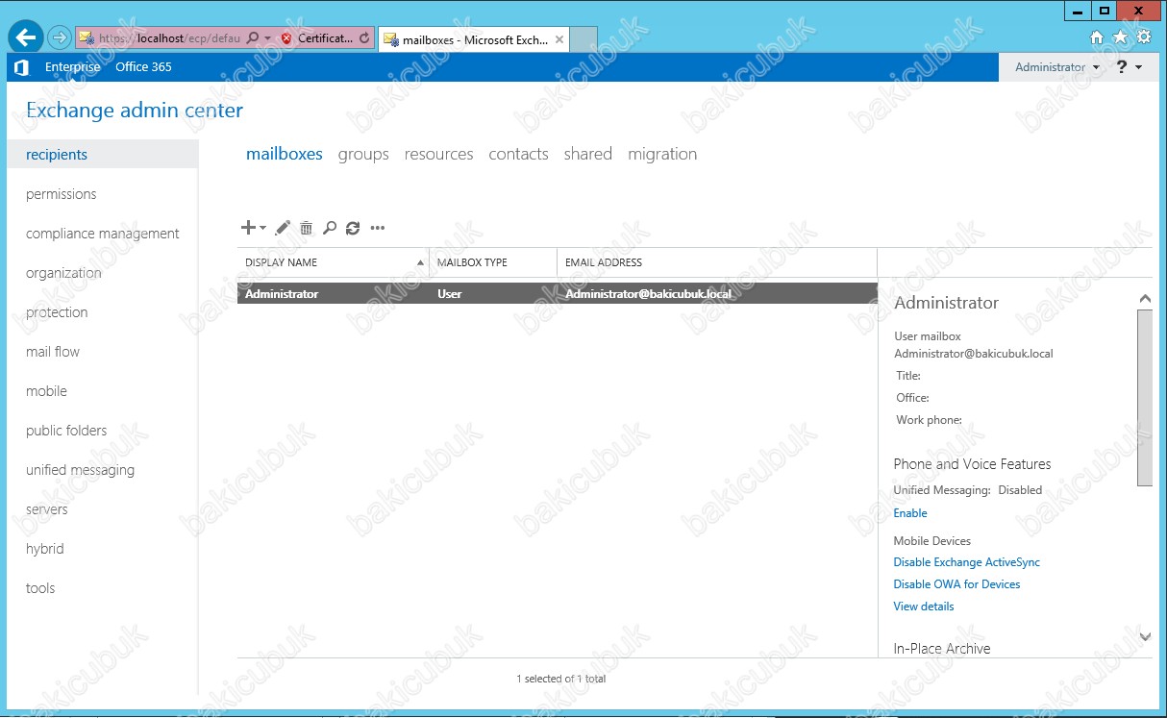Click the Administrator@bakicubuk.local email cell
The image size is (1167, 718).
coord(648,293)
